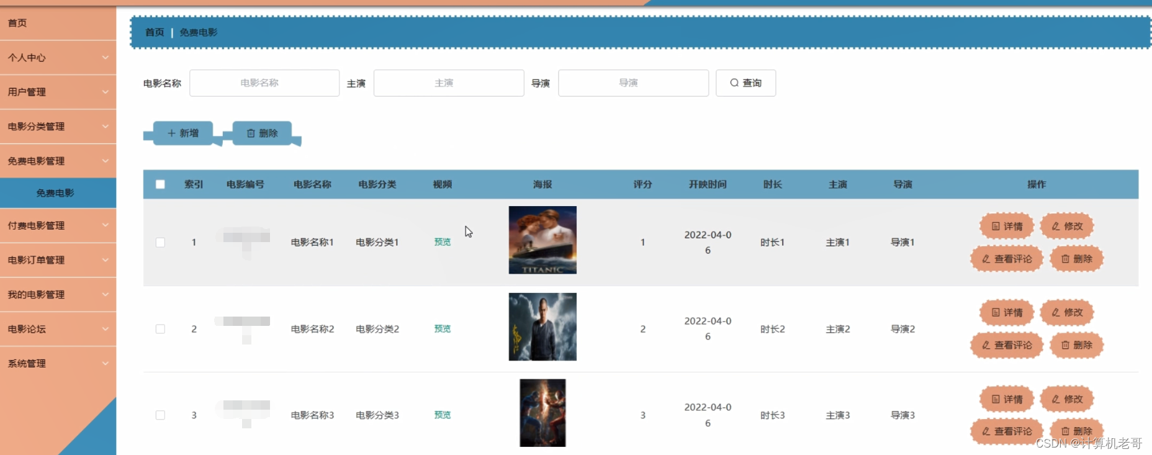Viewport: 1152px width, 455px height.
Task: Click the 电影分类2 cell
Action: [377, 329]
